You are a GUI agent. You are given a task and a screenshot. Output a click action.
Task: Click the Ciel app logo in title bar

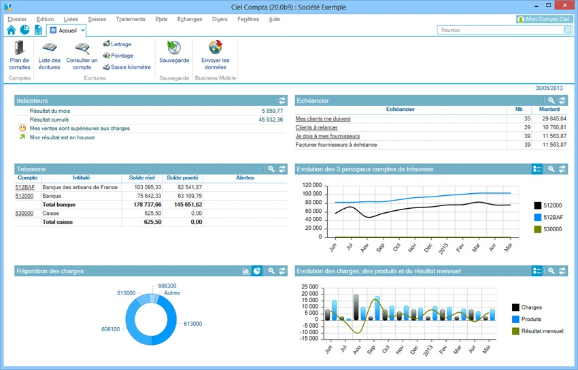coord(8,7)
